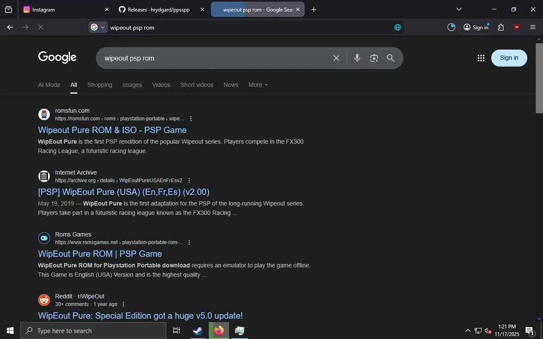Screen dimensions: 543x339
Task: Expand the More search filters dropdown
Action: coord(258,85)
